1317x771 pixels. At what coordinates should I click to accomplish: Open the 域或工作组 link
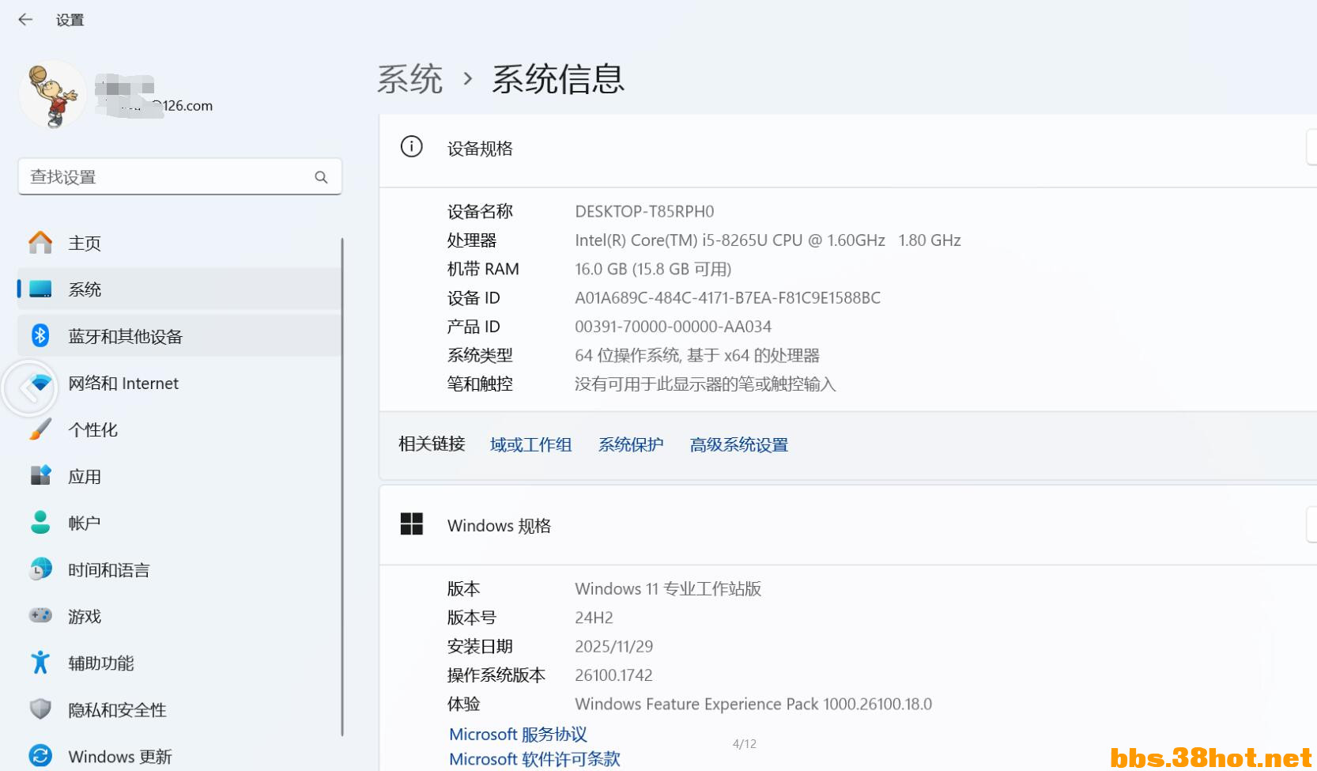[x=530, y=444]
